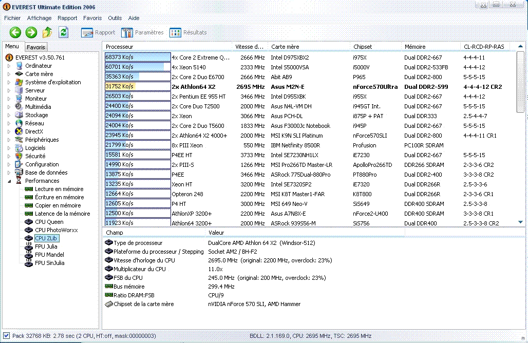The height and width of the screenshot is (343, 528).
Task: Switch to the Favoris tab
Action: pos(35,47)
